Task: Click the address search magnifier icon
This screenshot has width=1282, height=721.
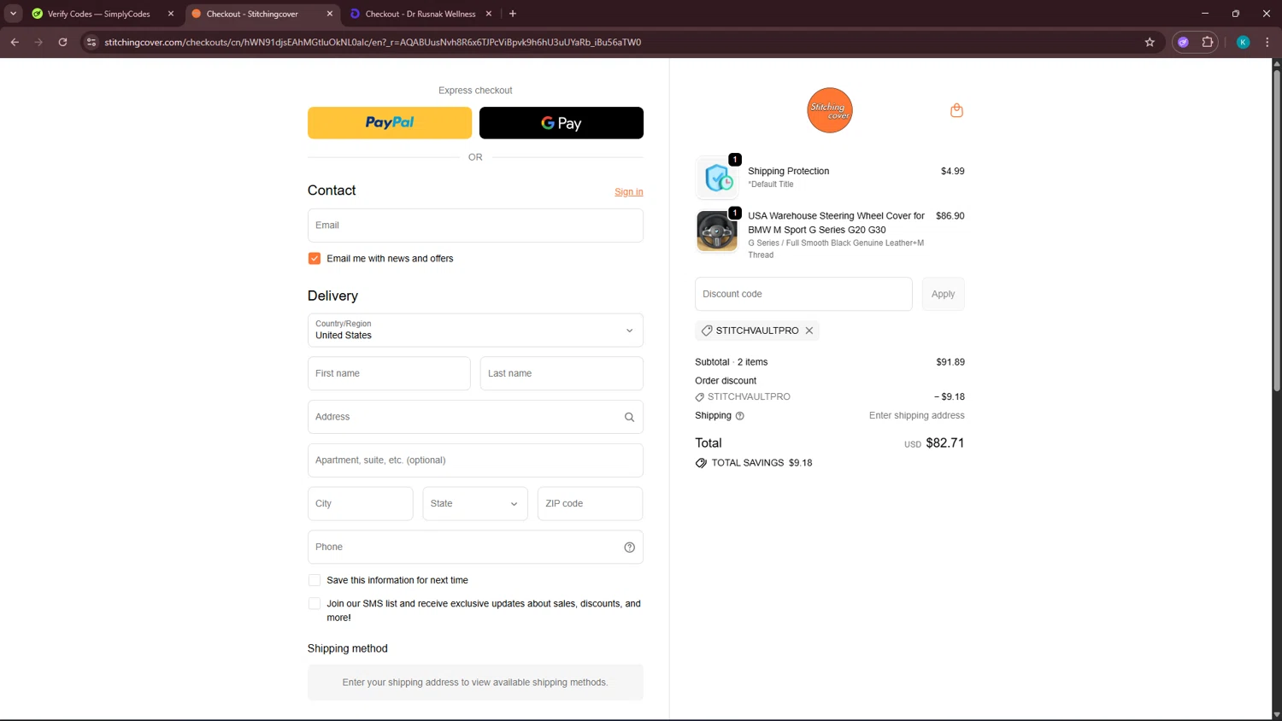Action: 629,417
